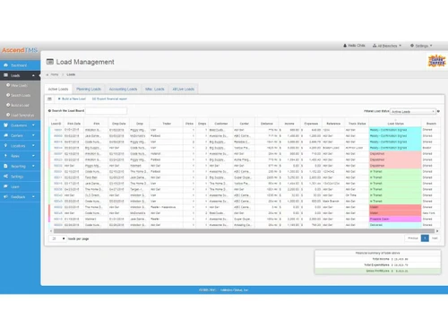The image size is (448, 336).
Task: Expand the Locations sidebar menu
Action: (20, 146)
